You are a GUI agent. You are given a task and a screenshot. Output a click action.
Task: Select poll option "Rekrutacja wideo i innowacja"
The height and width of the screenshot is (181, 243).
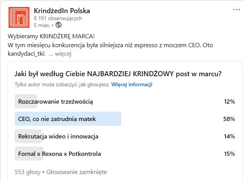58,136
